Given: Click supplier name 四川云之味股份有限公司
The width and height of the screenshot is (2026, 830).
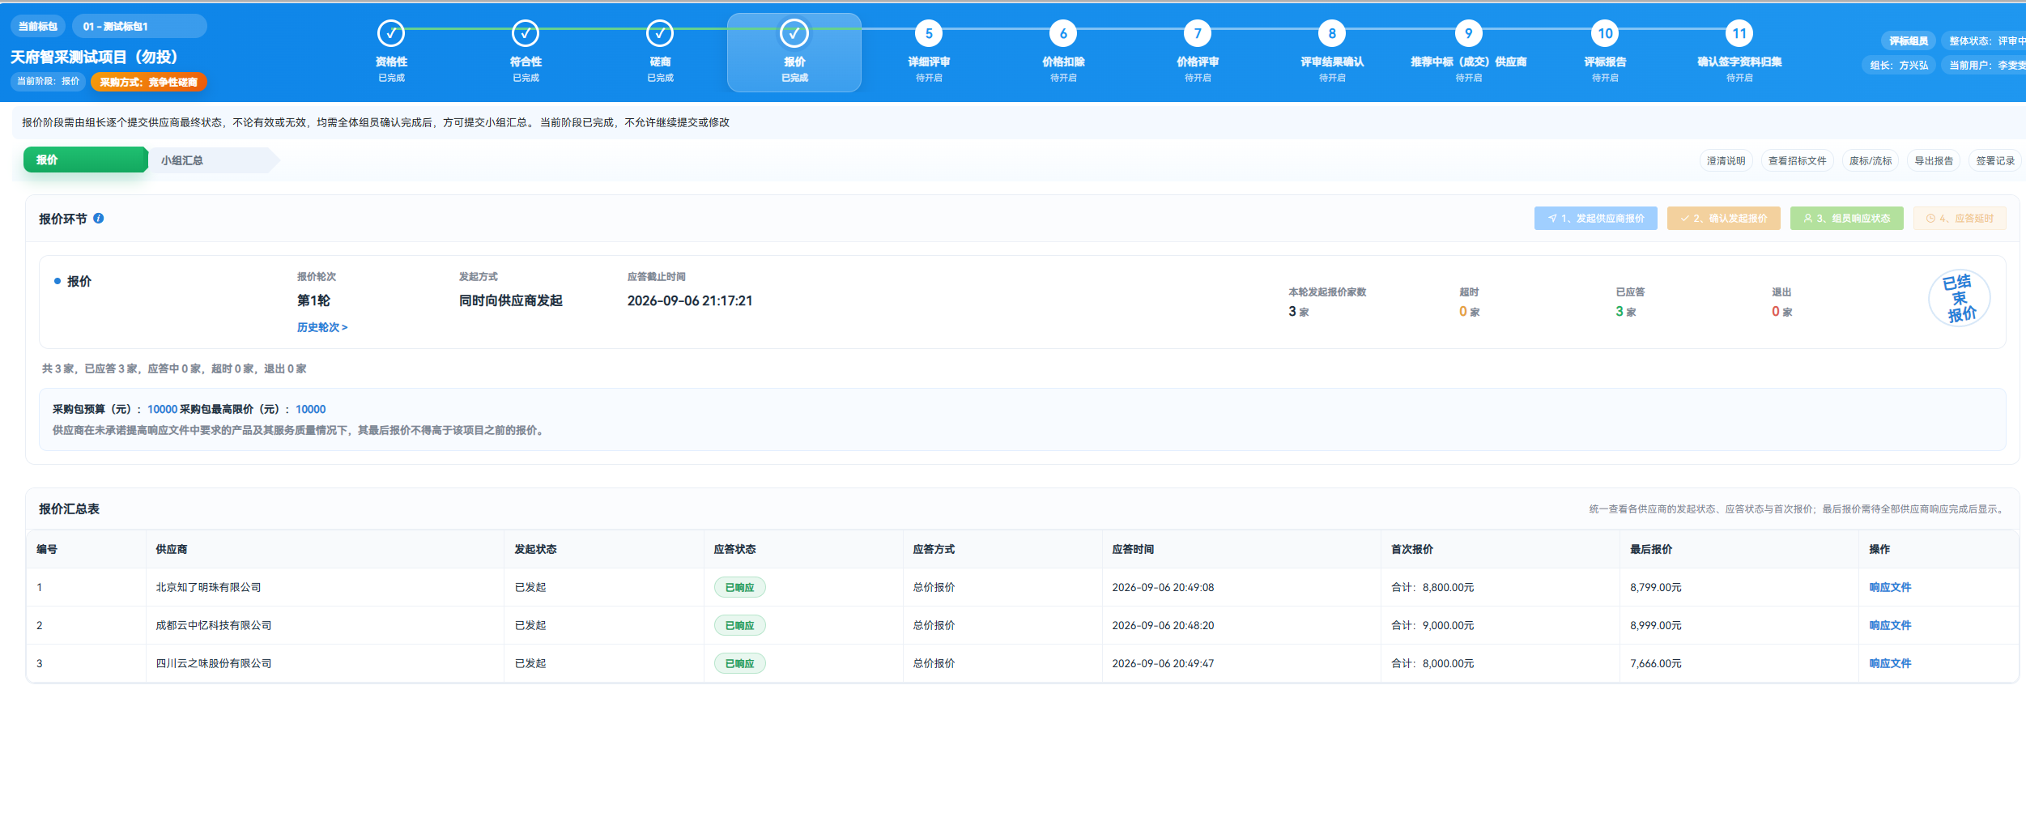Looking at the screenshot, I should click(214, 664).
